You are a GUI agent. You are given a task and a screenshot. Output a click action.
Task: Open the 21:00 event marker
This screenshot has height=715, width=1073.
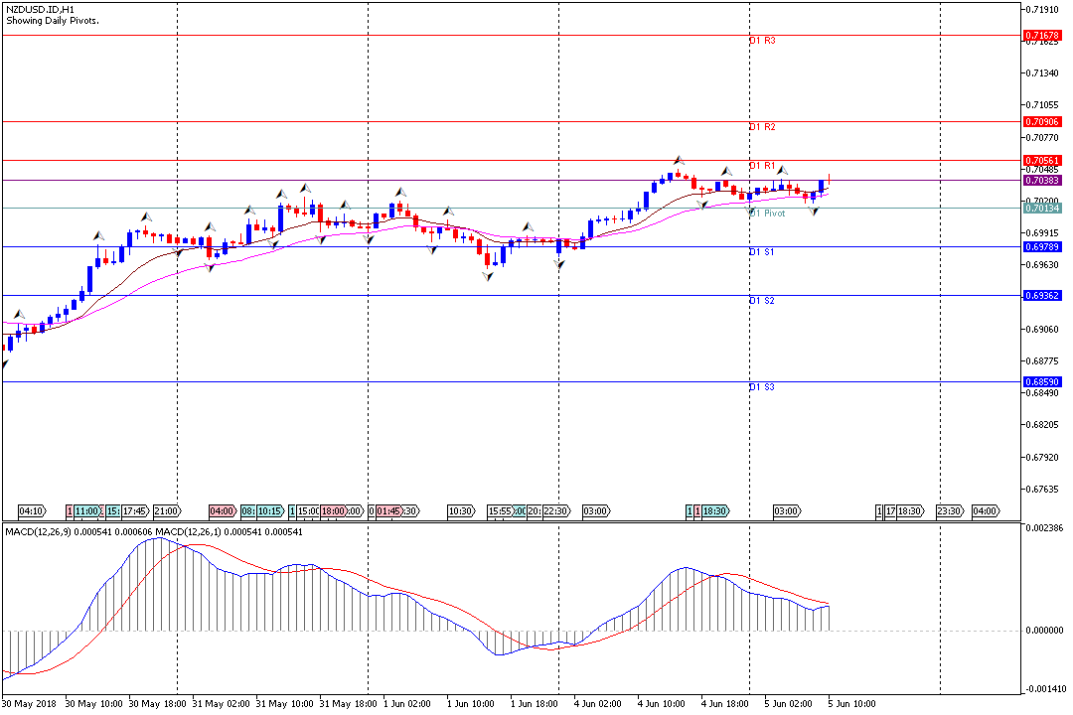tap(167, 511)
